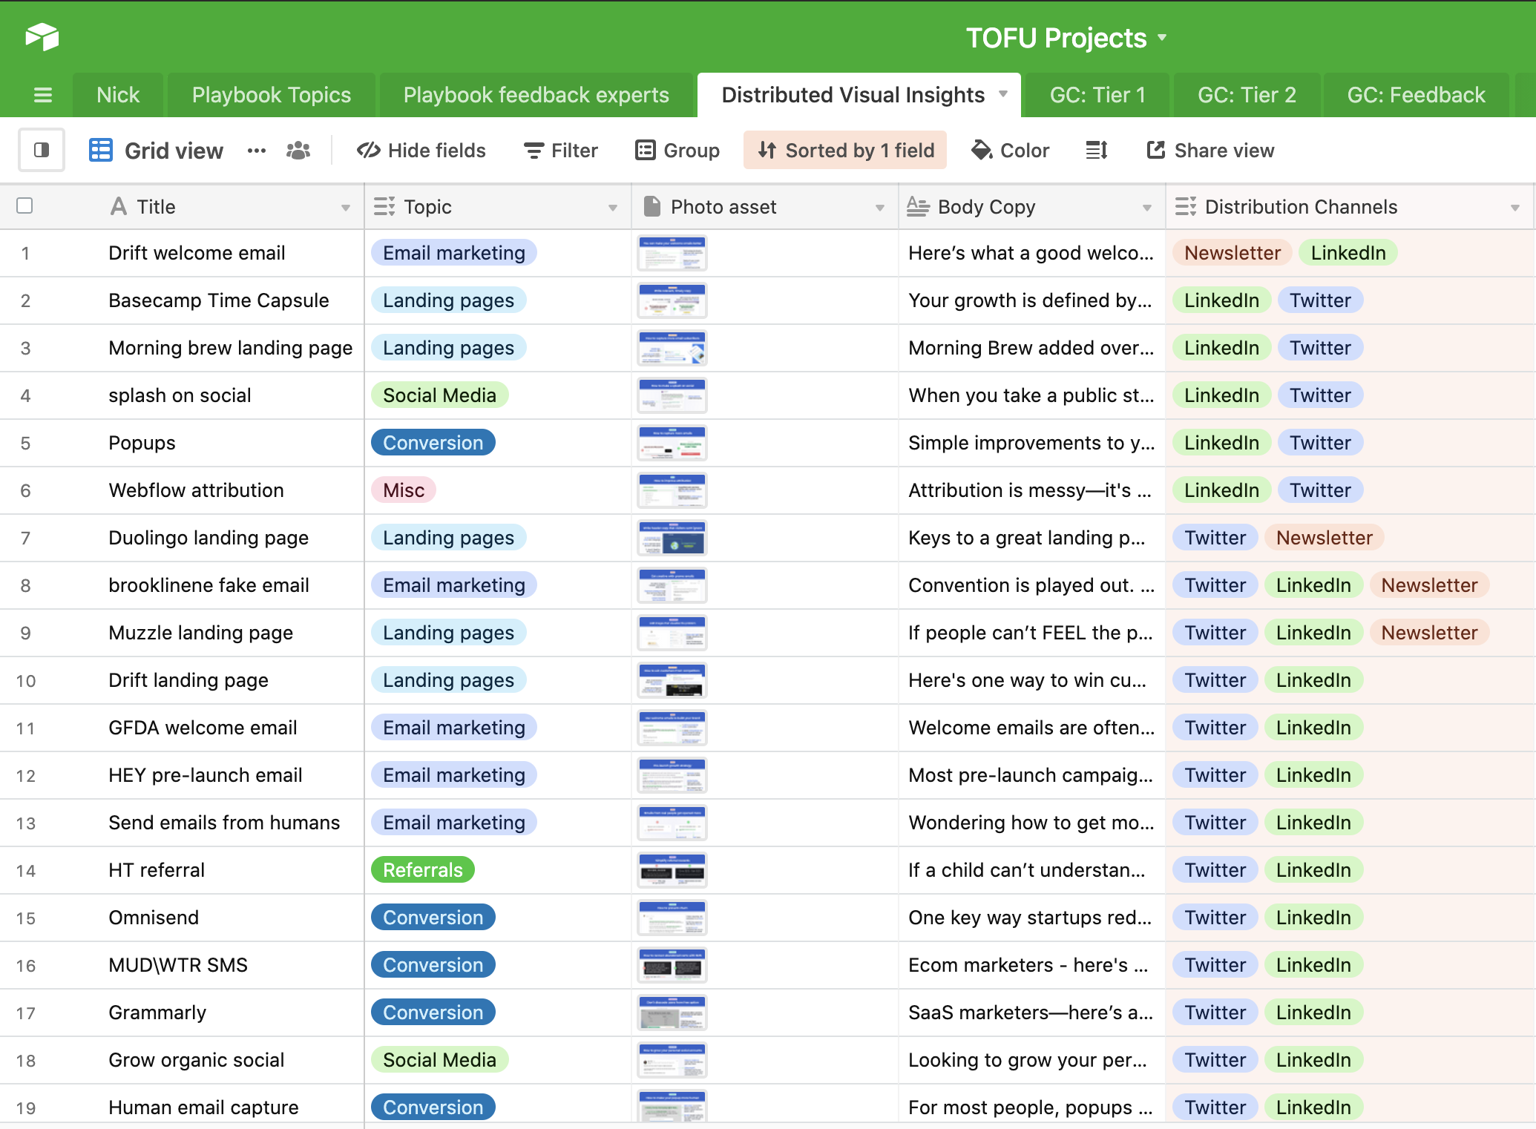Click the Share view button
Viewport: 1536px width, 1129px height.
tap(1210, 151)
